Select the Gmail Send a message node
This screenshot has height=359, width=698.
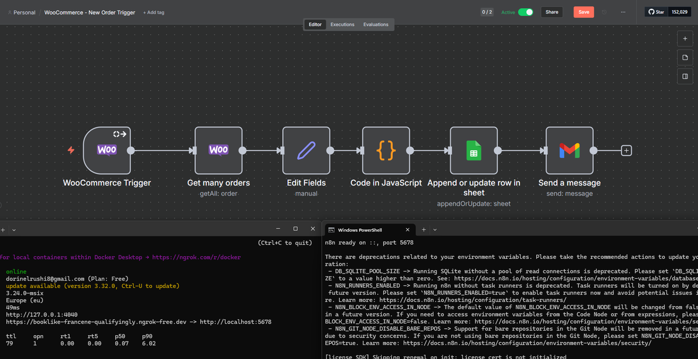tap(569, 150)
